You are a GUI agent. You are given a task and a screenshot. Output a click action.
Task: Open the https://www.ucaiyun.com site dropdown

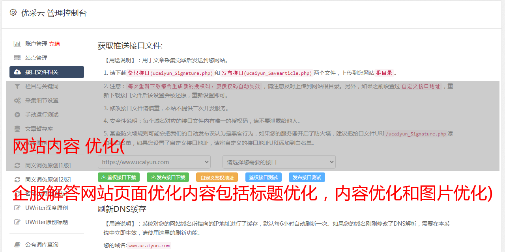coord(154,162)
